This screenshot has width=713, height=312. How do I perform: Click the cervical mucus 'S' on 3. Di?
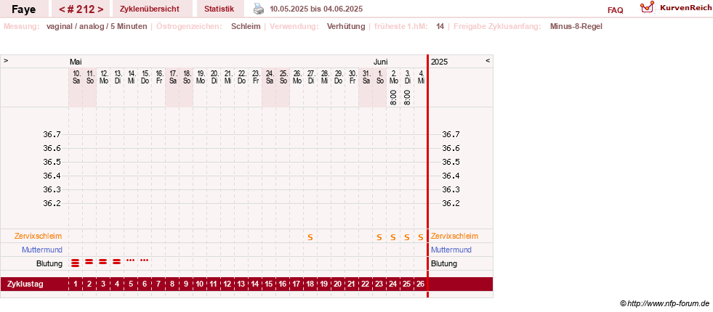coord(407,237)
